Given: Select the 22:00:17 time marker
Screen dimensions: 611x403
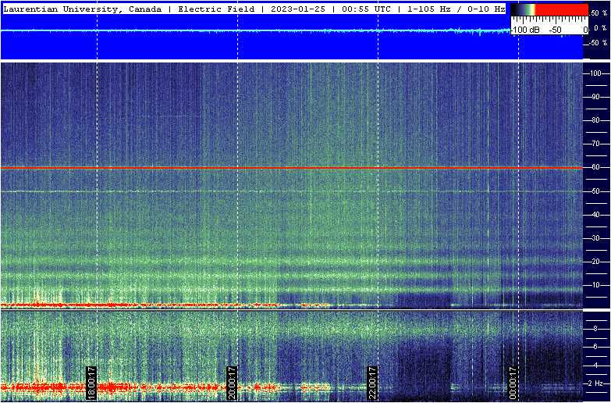Looking at the screenshot, I should tap(372, 383).
